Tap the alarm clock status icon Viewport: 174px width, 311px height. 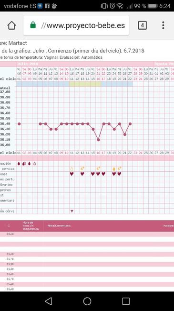click(x=113, y=6)
